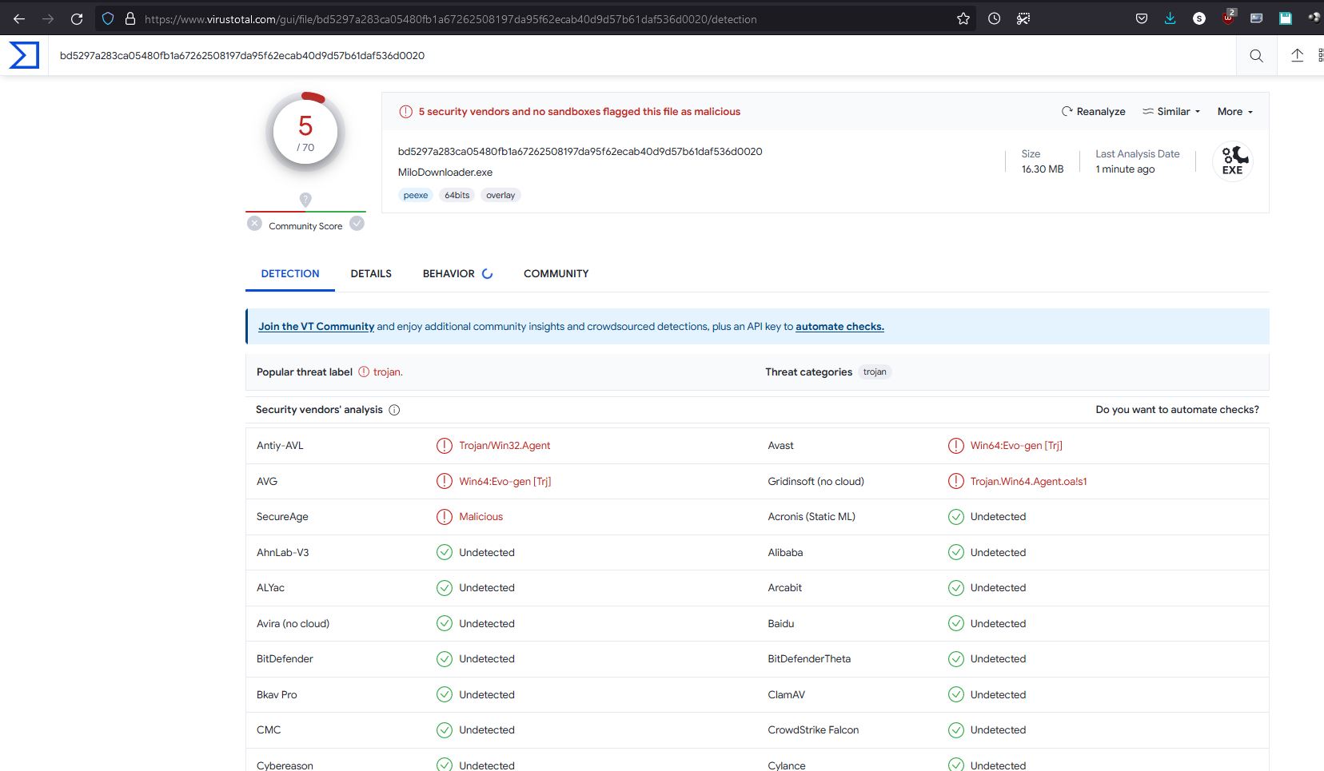Click the peexe tag
The image size is (1324, 771).
416,195
